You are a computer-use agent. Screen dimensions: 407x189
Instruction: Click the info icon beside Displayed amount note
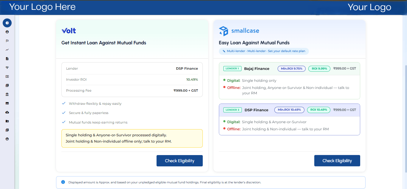pos(63,182)
